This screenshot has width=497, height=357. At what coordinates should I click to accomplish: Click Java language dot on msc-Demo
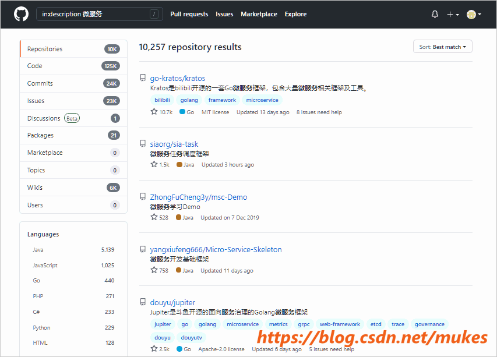click(178, 217)
